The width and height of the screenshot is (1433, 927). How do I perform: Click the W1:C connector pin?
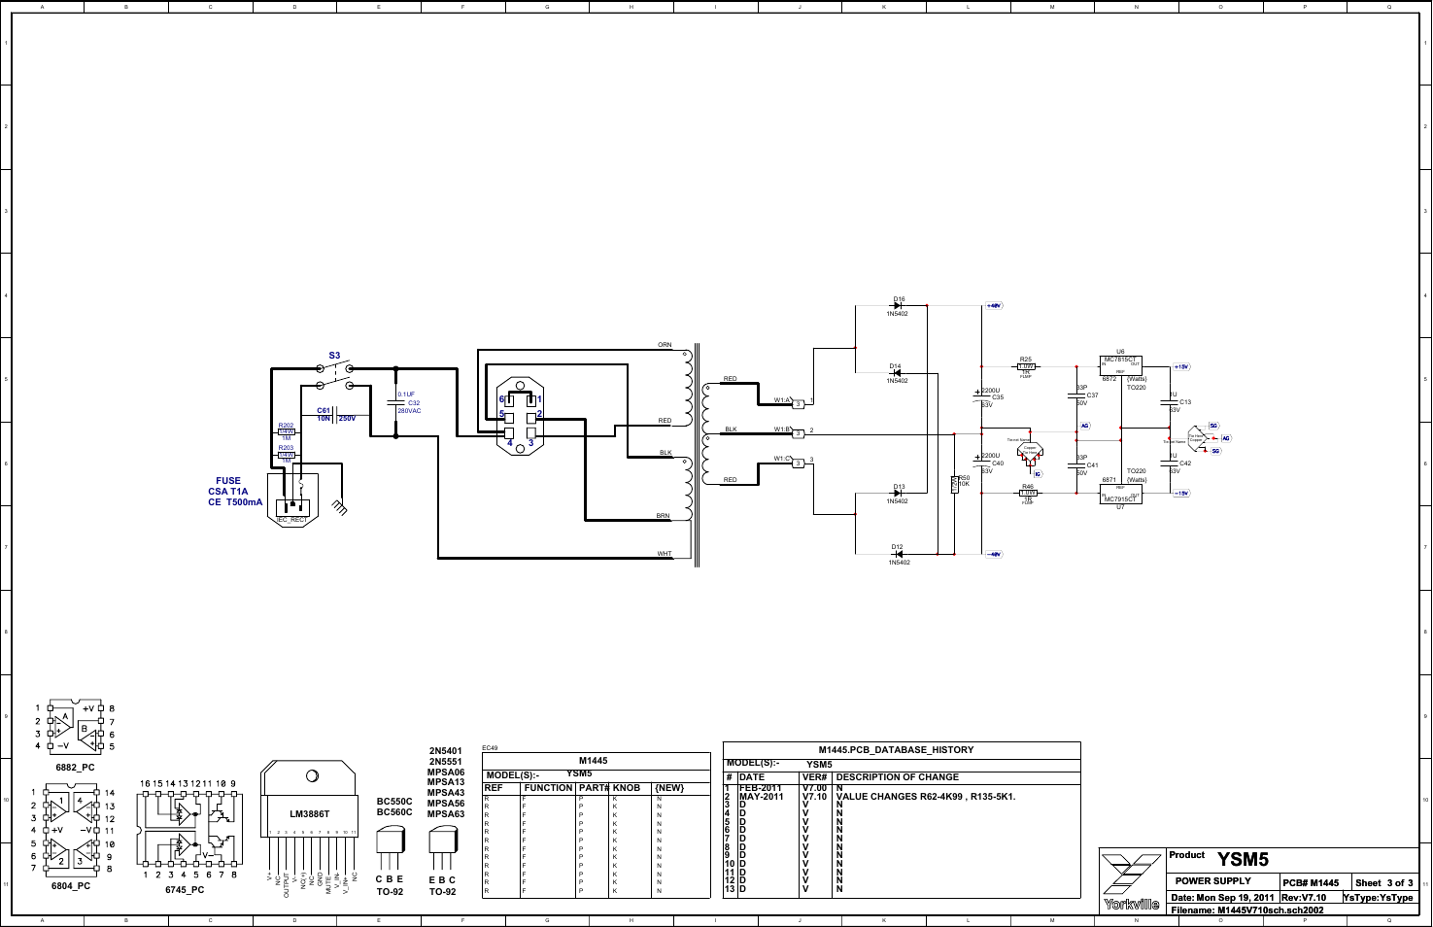(799, 463)
